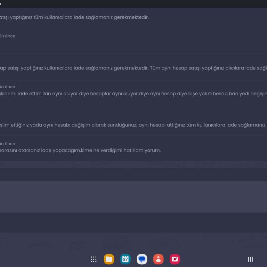This screenshot has height=267, width=267.
Task: Select message starting 'satışı yaptığınız kullanıcılara iade'
Action: (x=133, y=68)
